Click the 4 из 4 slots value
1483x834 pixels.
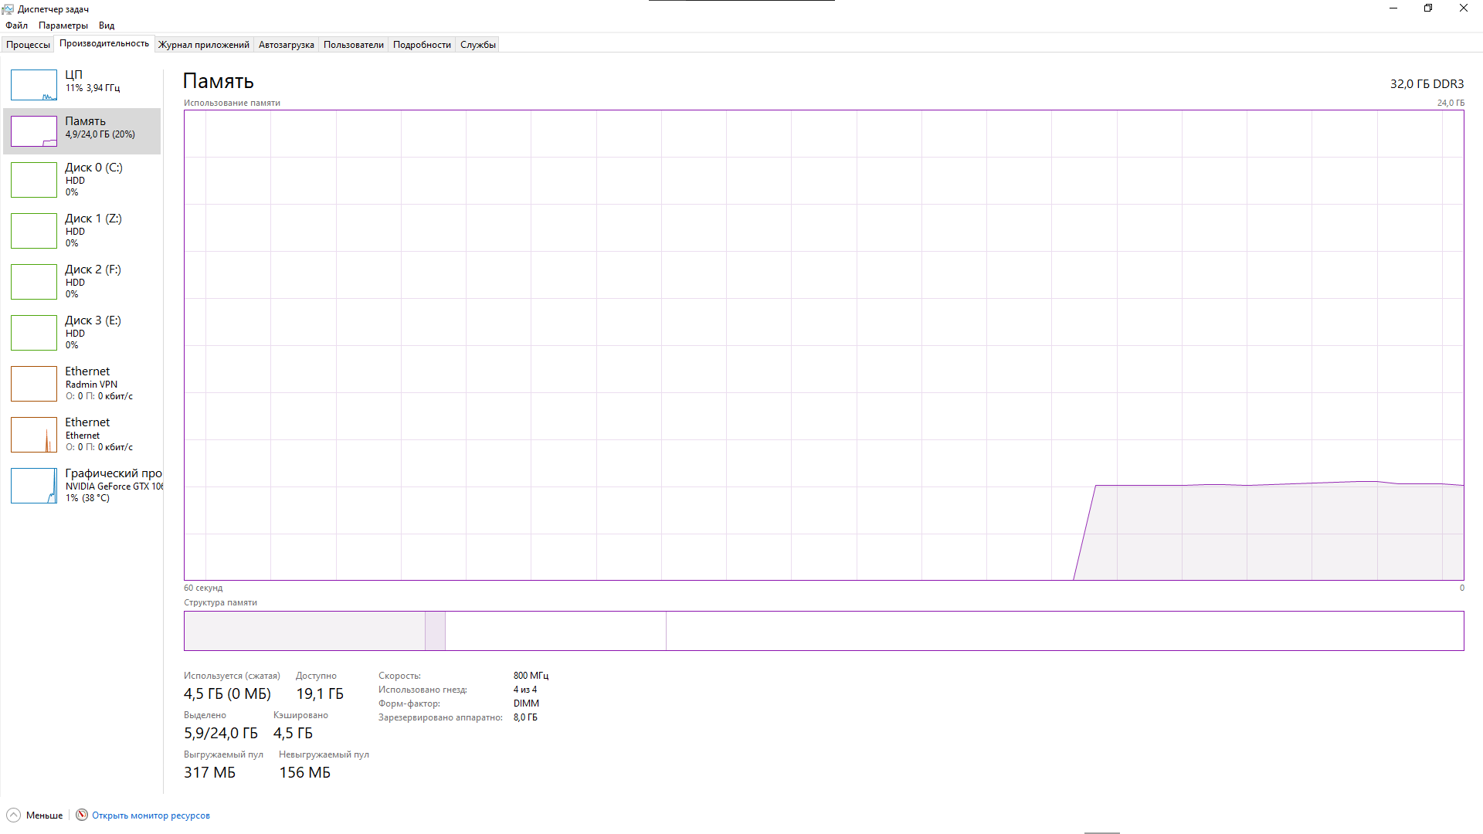(x=525, y=690)
